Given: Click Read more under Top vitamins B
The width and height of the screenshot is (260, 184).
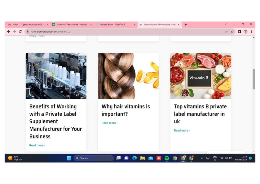Looking at the screenshot, I should pos(182,130).
